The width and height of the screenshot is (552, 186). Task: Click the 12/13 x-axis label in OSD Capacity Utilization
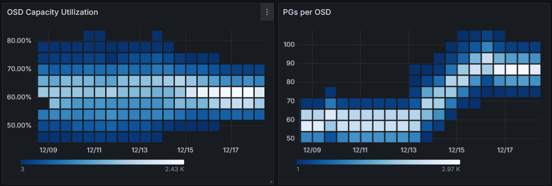(140, 150)
